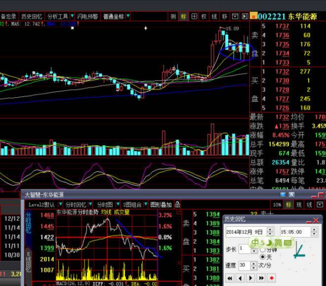Select the 分钟 radio button

click(264, 249)
